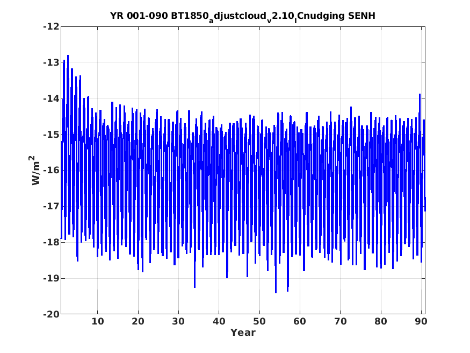The width and height of the screenshot is (470, 353).
Task: Click x-axis tick label '80'
Action: click(x=381, y=321)
